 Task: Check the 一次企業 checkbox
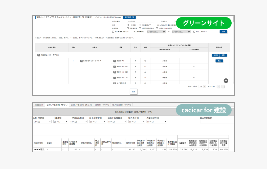[127, 25]
